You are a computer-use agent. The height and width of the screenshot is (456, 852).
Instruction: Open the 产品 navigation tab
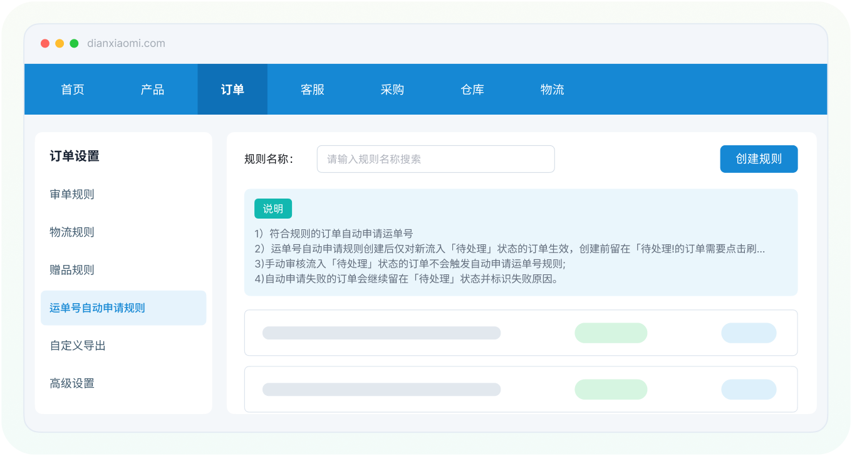point(152,90)
